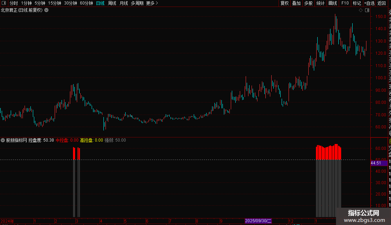Click the 150.0 price axis label

click(x=381, y=17)
